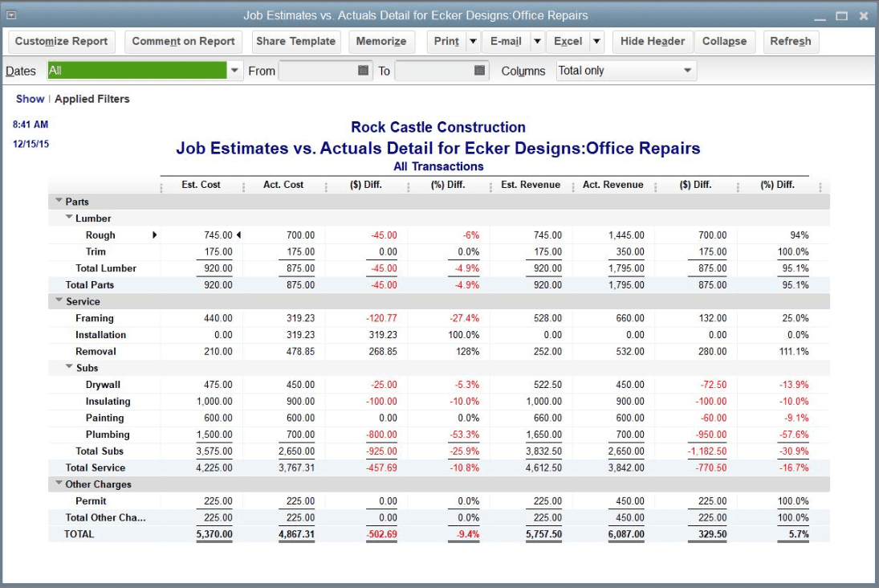Select the Framing row label
879x588 pixels.
[94, 318]
